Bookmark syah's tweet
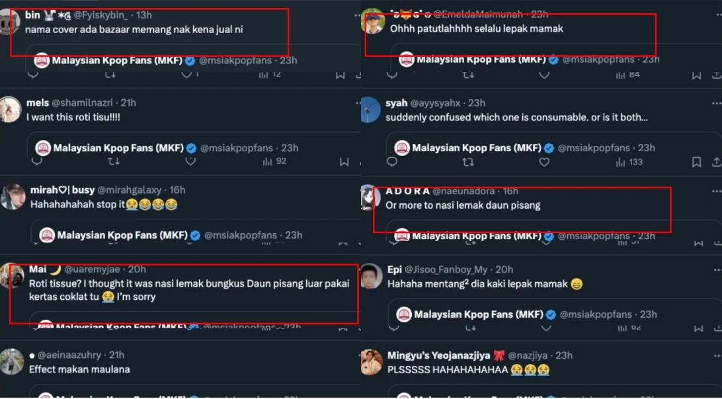The height and width of the screenshot is (399, 722). (x=696, y=162)
